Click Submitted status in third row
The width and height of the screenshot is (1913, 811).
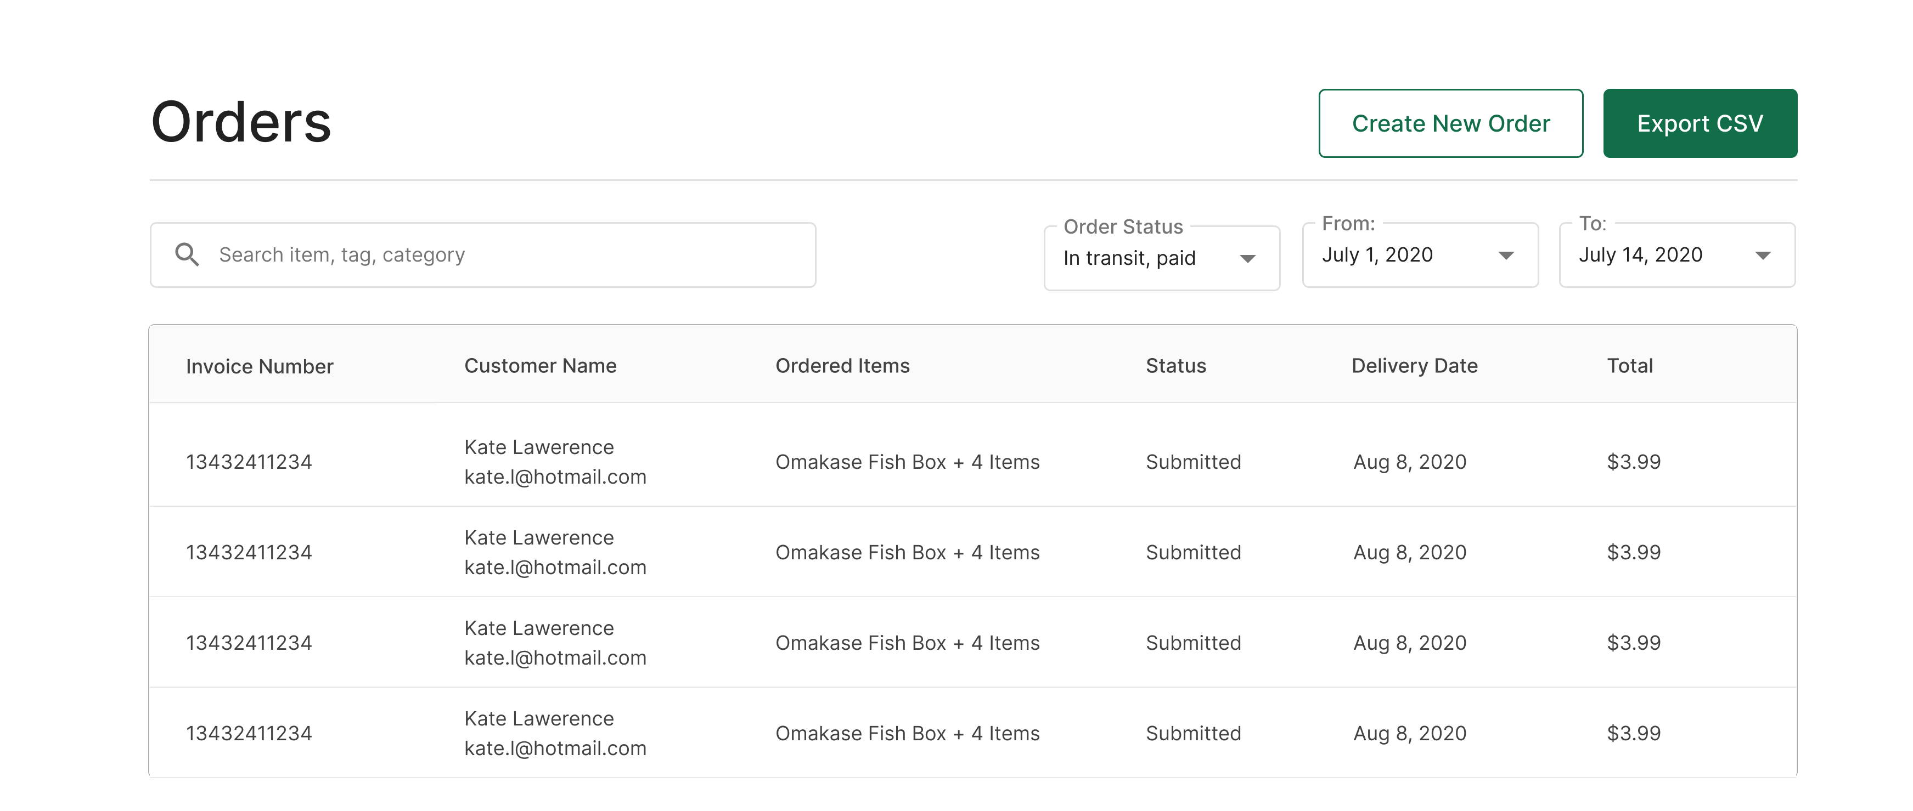[1194, 643]
